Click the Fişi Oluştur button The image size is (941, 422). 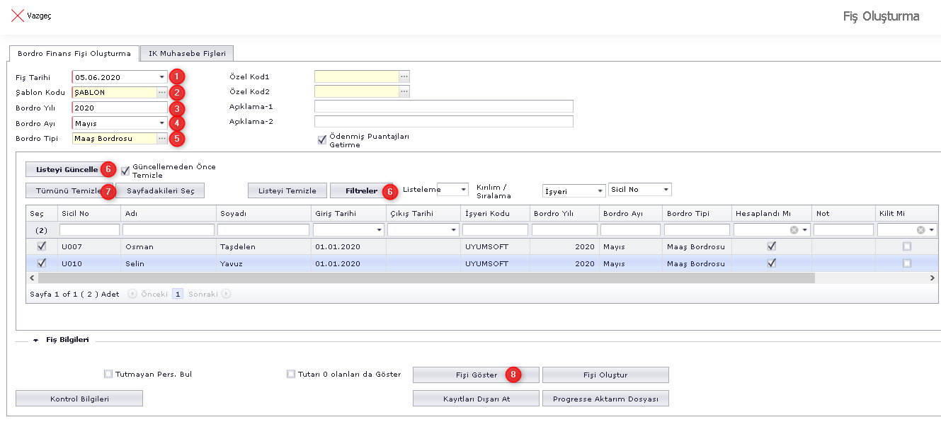pyautogui.click(x=605, y=375)
